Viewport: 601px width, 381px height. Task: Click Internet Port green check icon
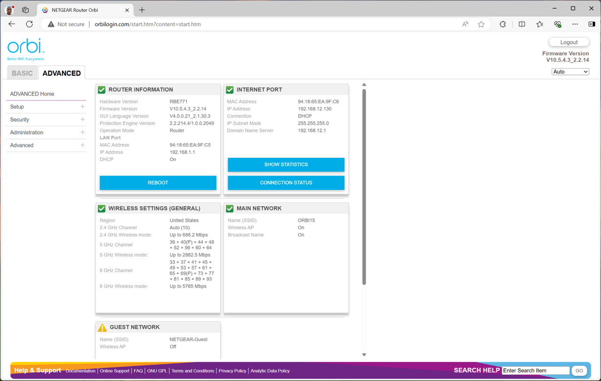[x=230, y=89]
